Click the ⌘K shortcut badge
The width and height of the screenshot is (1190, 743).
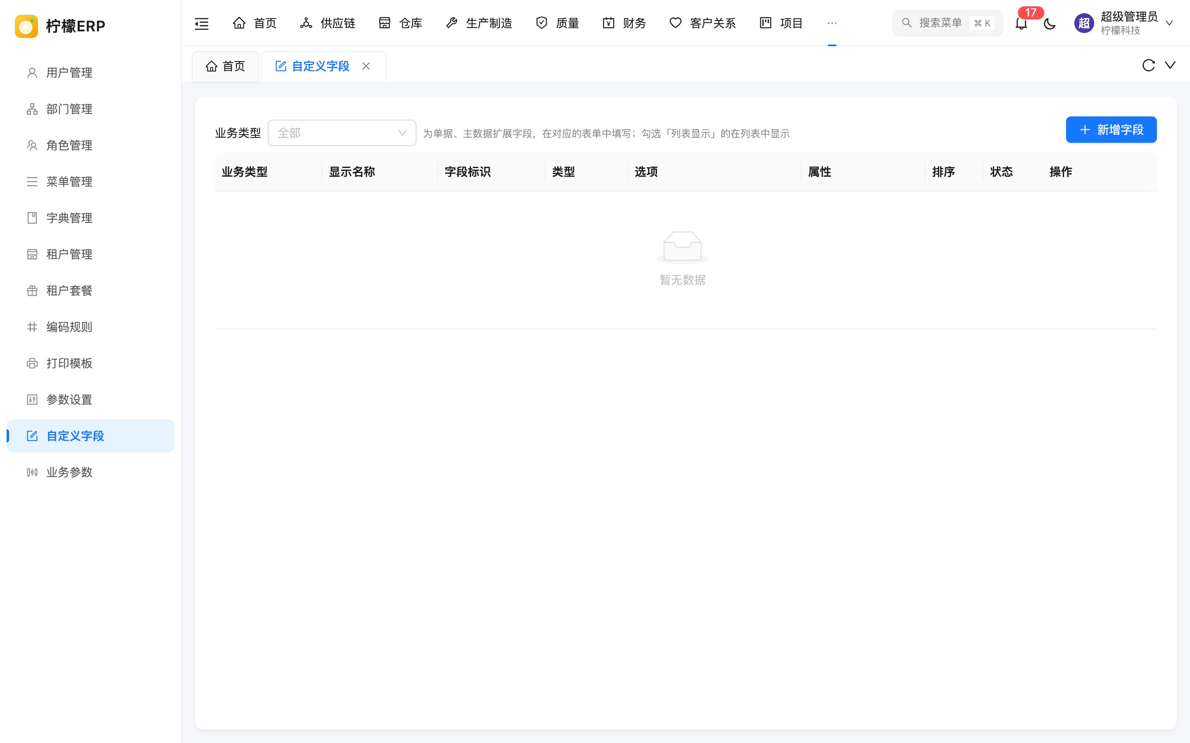point(982,23)
